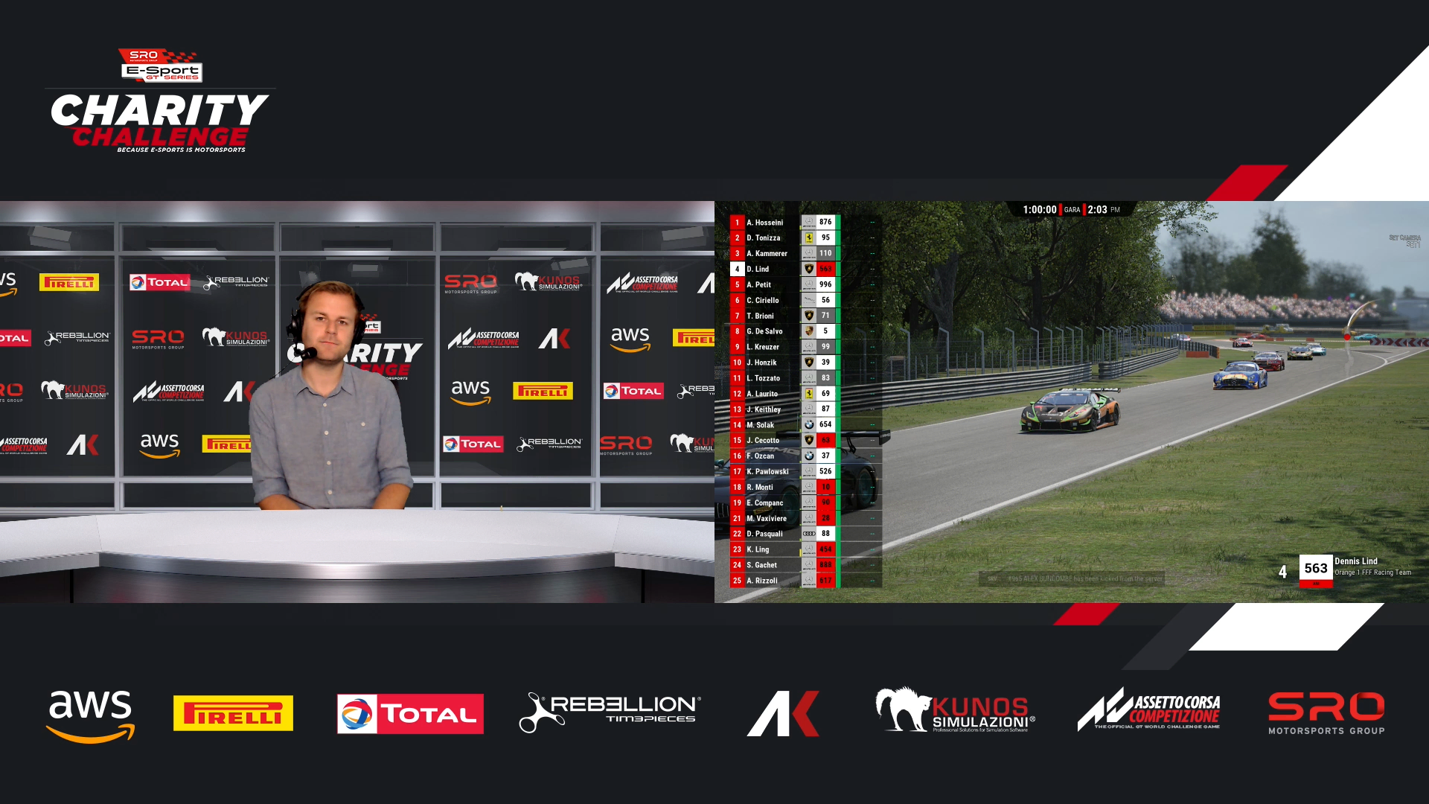Select the Mercedes-AMG logo next to A. Hosseini
Viewport: 1429px width, 804px height.
[x=810, y=223]
